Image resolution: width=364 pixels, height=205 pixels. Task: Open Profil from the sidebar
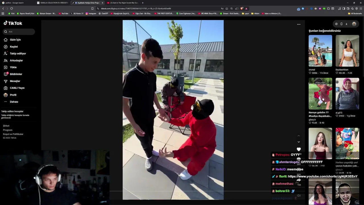[x=13, y=95]
